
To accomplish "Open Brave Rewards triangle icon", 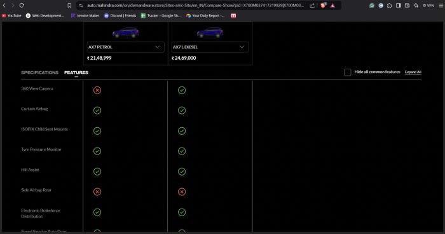I will pyautogui.click(x=332, y=5).
